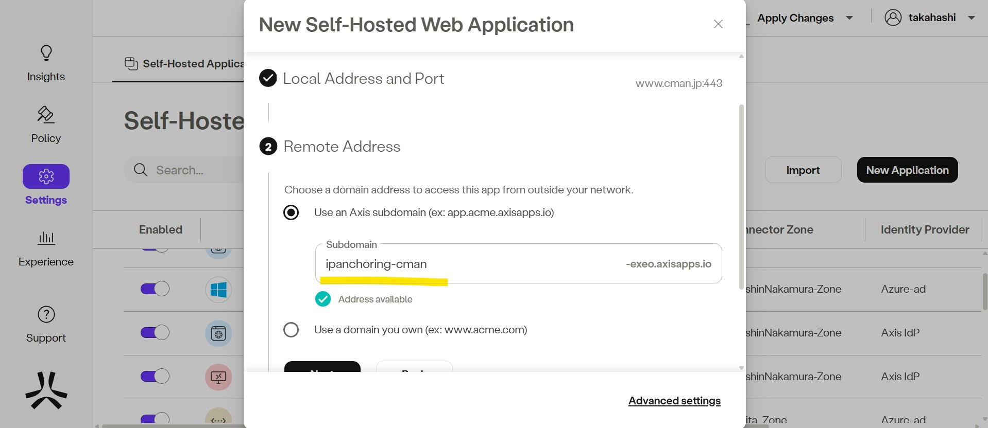Screen dimensions: 988x428
Task: Click the New Application button
Action: [x=907, y=170]
